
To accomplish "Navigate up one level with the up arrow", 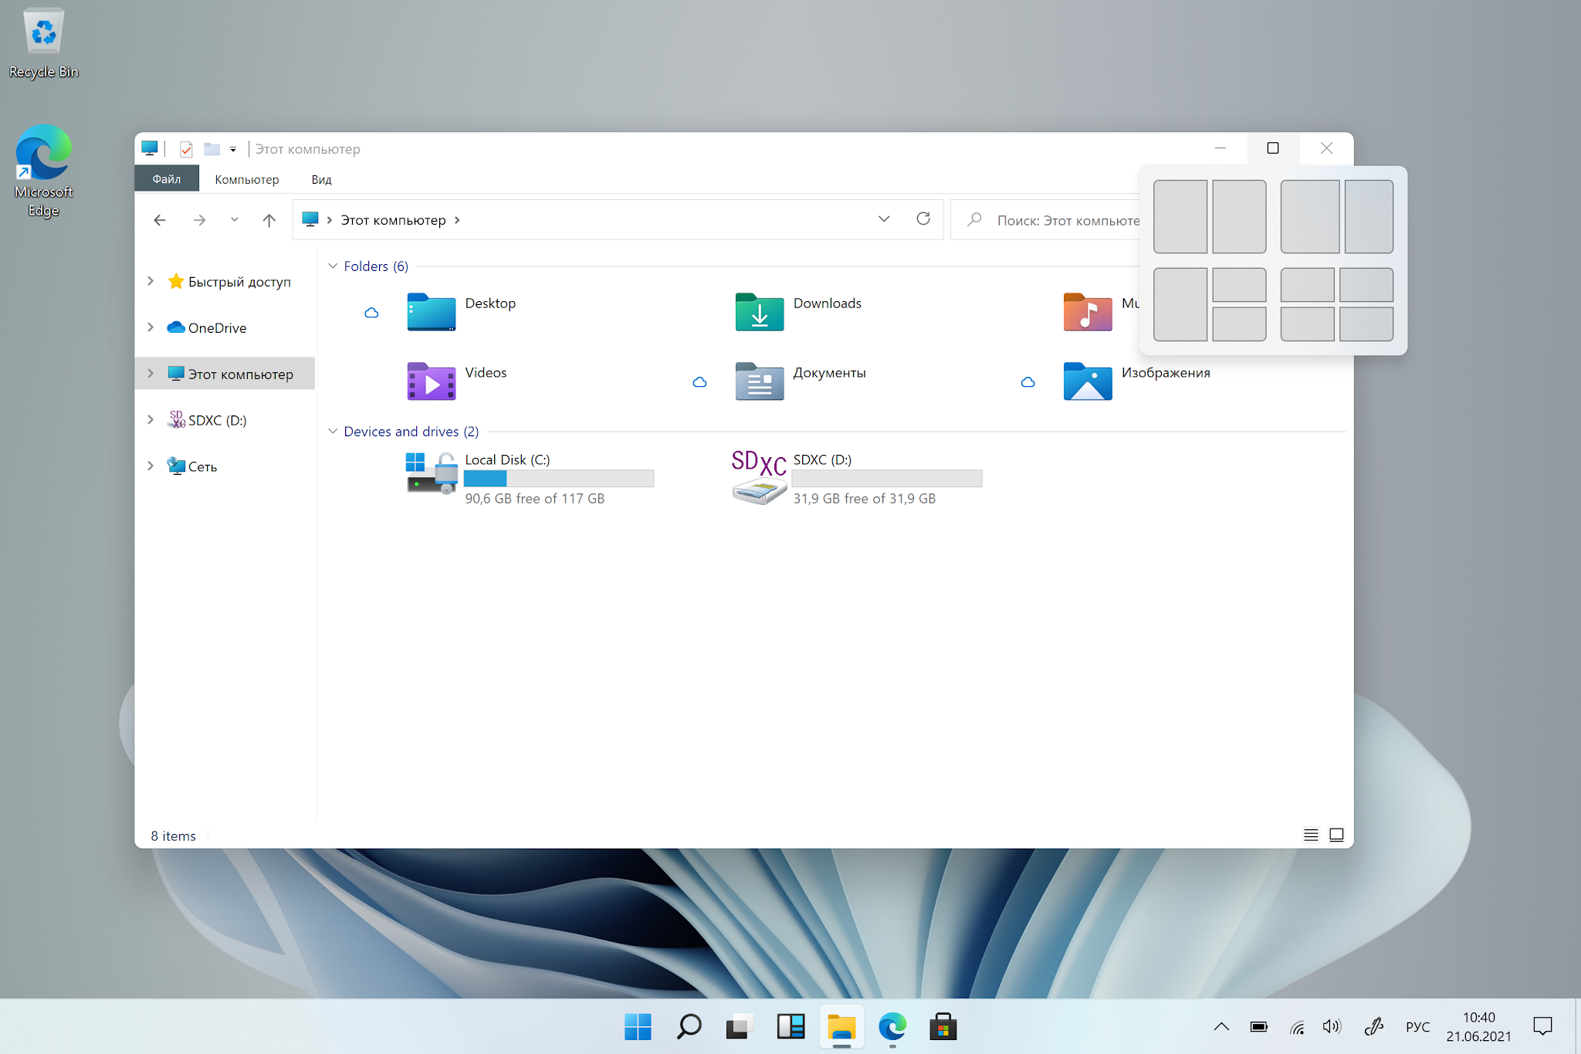I will pos(269,219).
